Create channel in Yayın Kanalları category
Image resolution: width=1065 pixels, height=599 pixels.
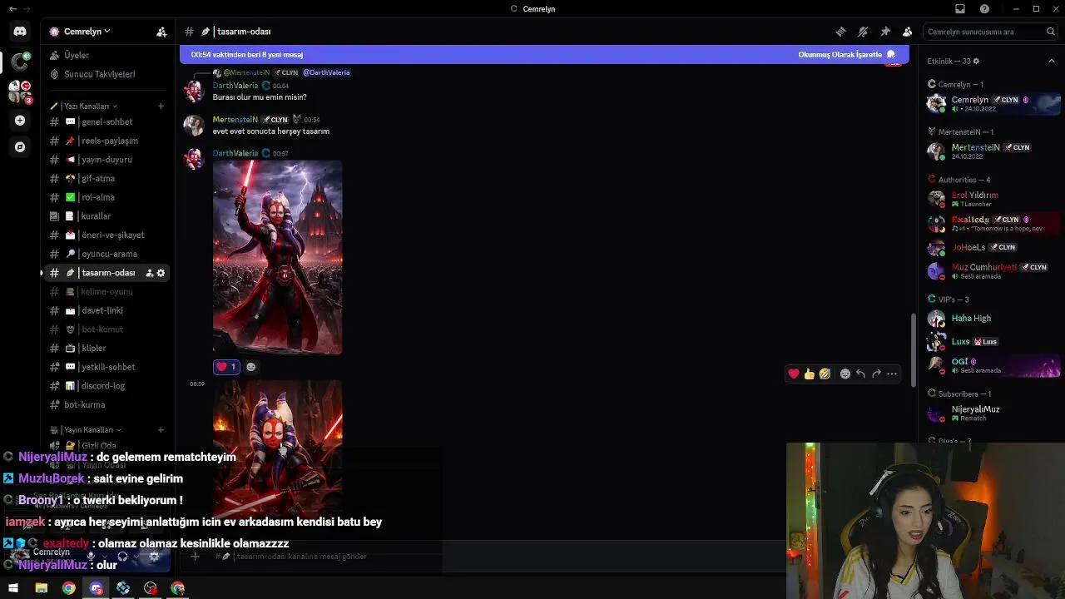[x=161, y=430]
